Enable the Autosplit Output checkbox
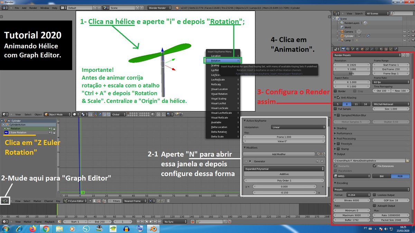 pos(375,205)
